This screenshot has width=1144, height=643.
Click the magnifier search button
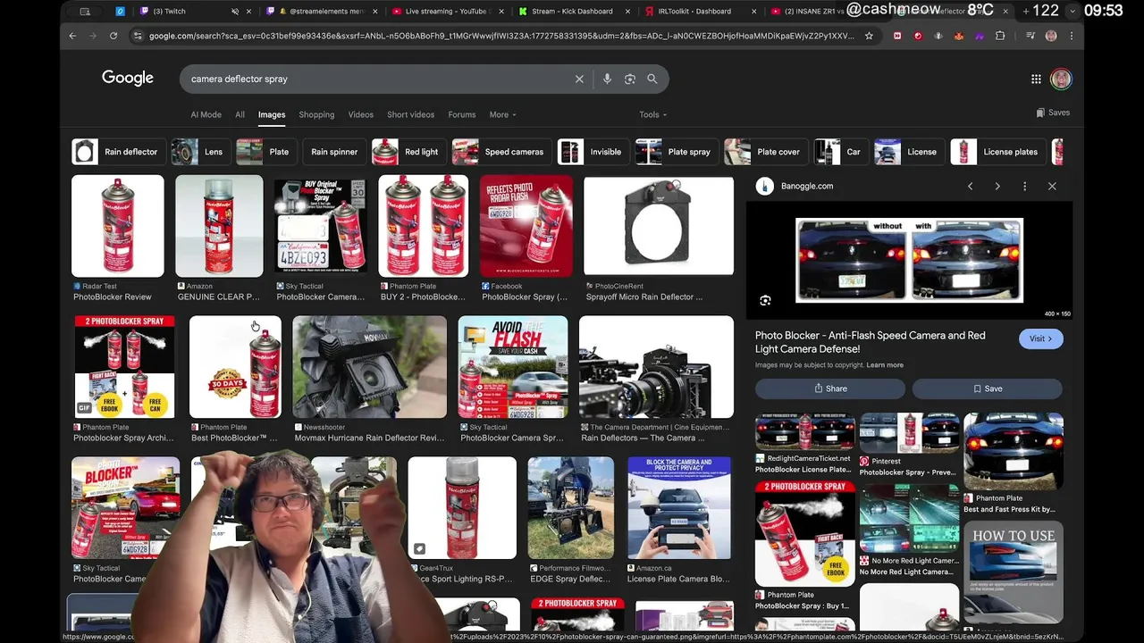point(652,79)
